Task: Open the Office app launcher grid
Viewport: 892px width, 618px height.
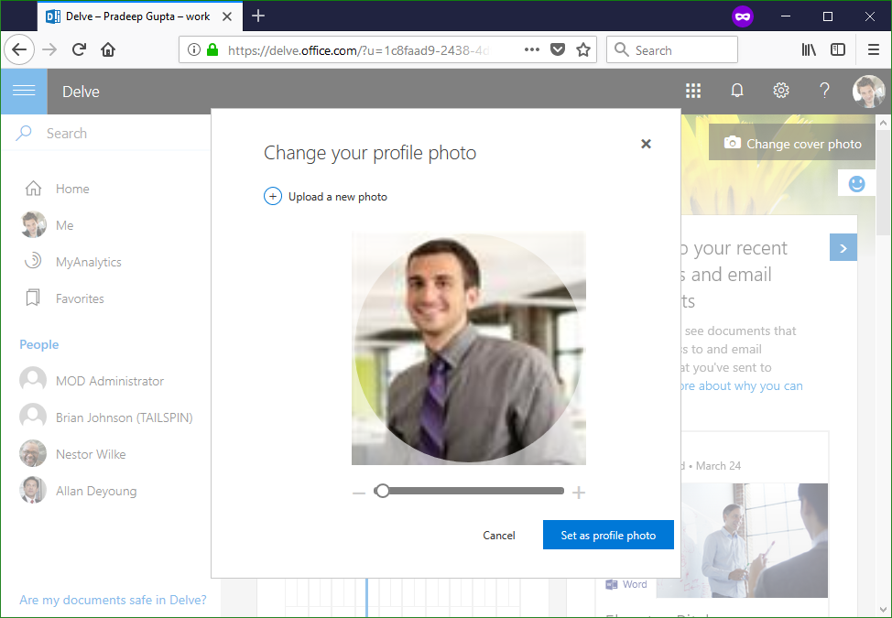Action: [693, 91]
